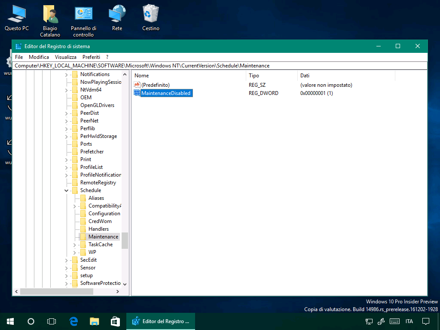
Task: Expand the PeerDist tree key
Action: click(x=66, y=113)
